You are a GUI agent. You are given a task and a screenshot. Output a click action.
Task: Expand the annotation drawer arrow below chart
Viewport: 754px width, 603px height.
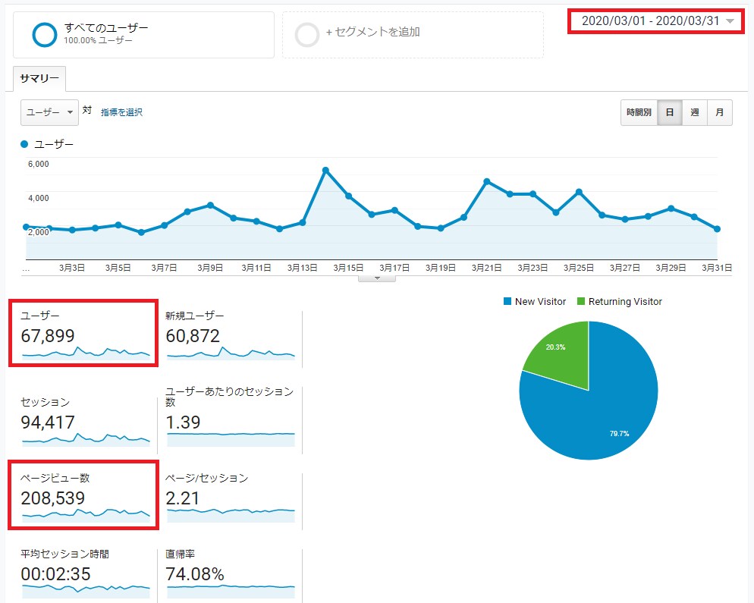(377, 278)
